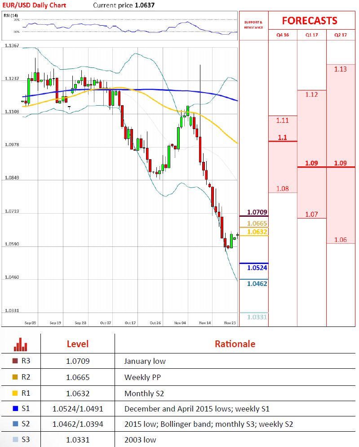Viewport: 359px width, 447px height.
Task: Click the 1.0709 resistance level marker
Action: pyautogui.click(x=257, y=212)
